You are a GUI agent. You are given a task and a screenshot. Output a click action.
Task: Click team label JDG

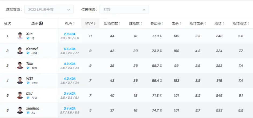[34, 53]
